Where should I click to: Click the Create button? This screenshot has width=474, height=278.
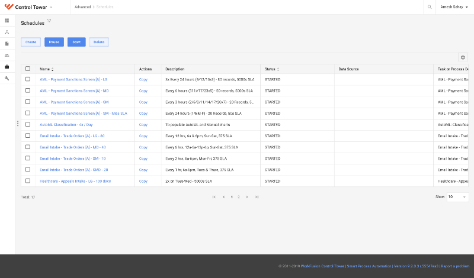click(31, 42)
